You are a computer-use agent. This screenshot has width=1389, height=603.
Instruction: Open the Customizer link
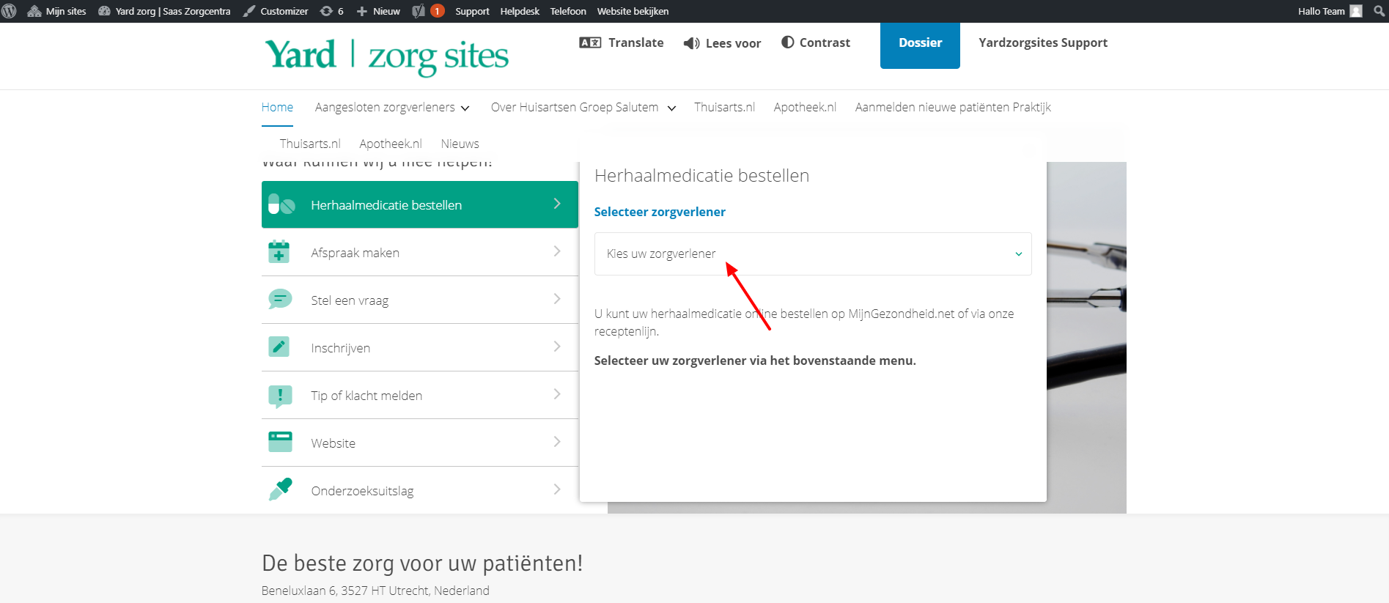(x=276, y=11)
